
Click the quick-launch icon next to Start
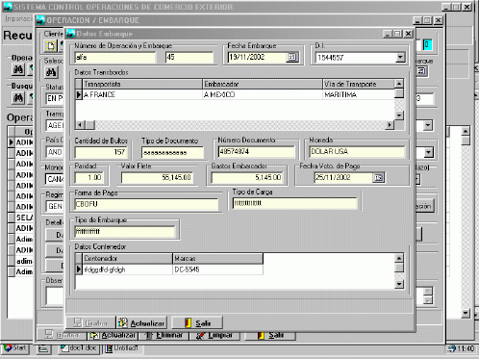[x=43, y=348]
